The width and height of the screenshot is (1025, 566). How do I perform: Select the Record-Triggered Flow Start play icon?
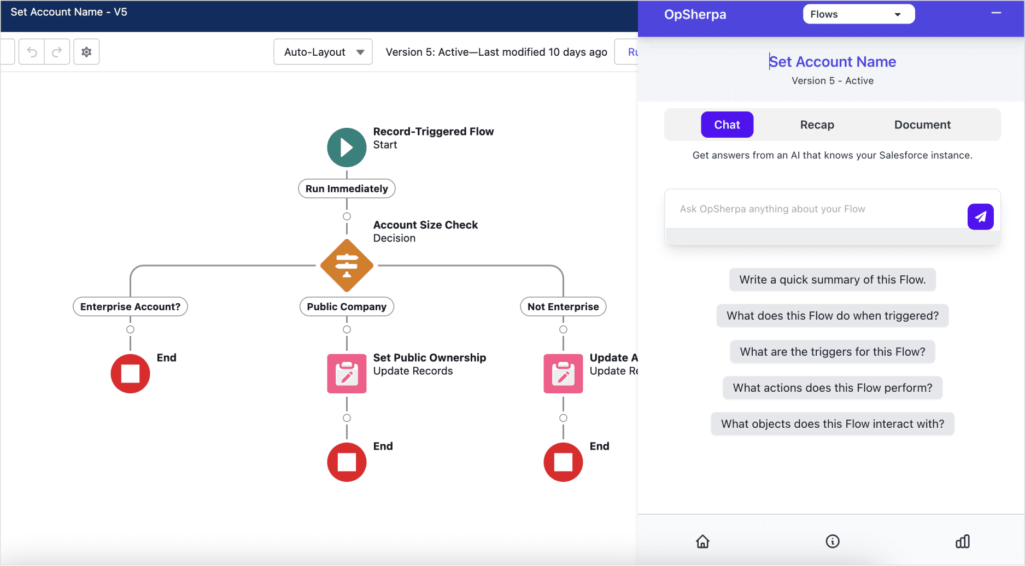347,148
